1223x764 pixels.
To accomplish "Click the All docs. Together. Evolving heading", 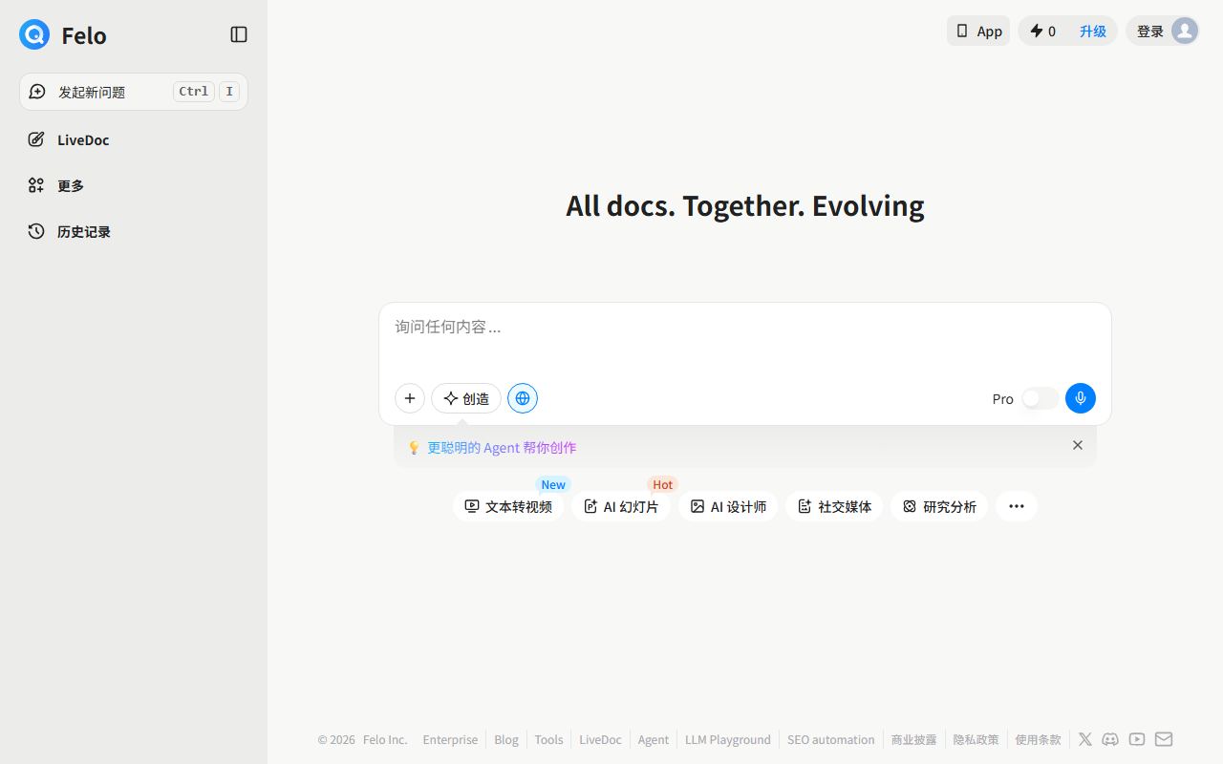I will (745, 206).
